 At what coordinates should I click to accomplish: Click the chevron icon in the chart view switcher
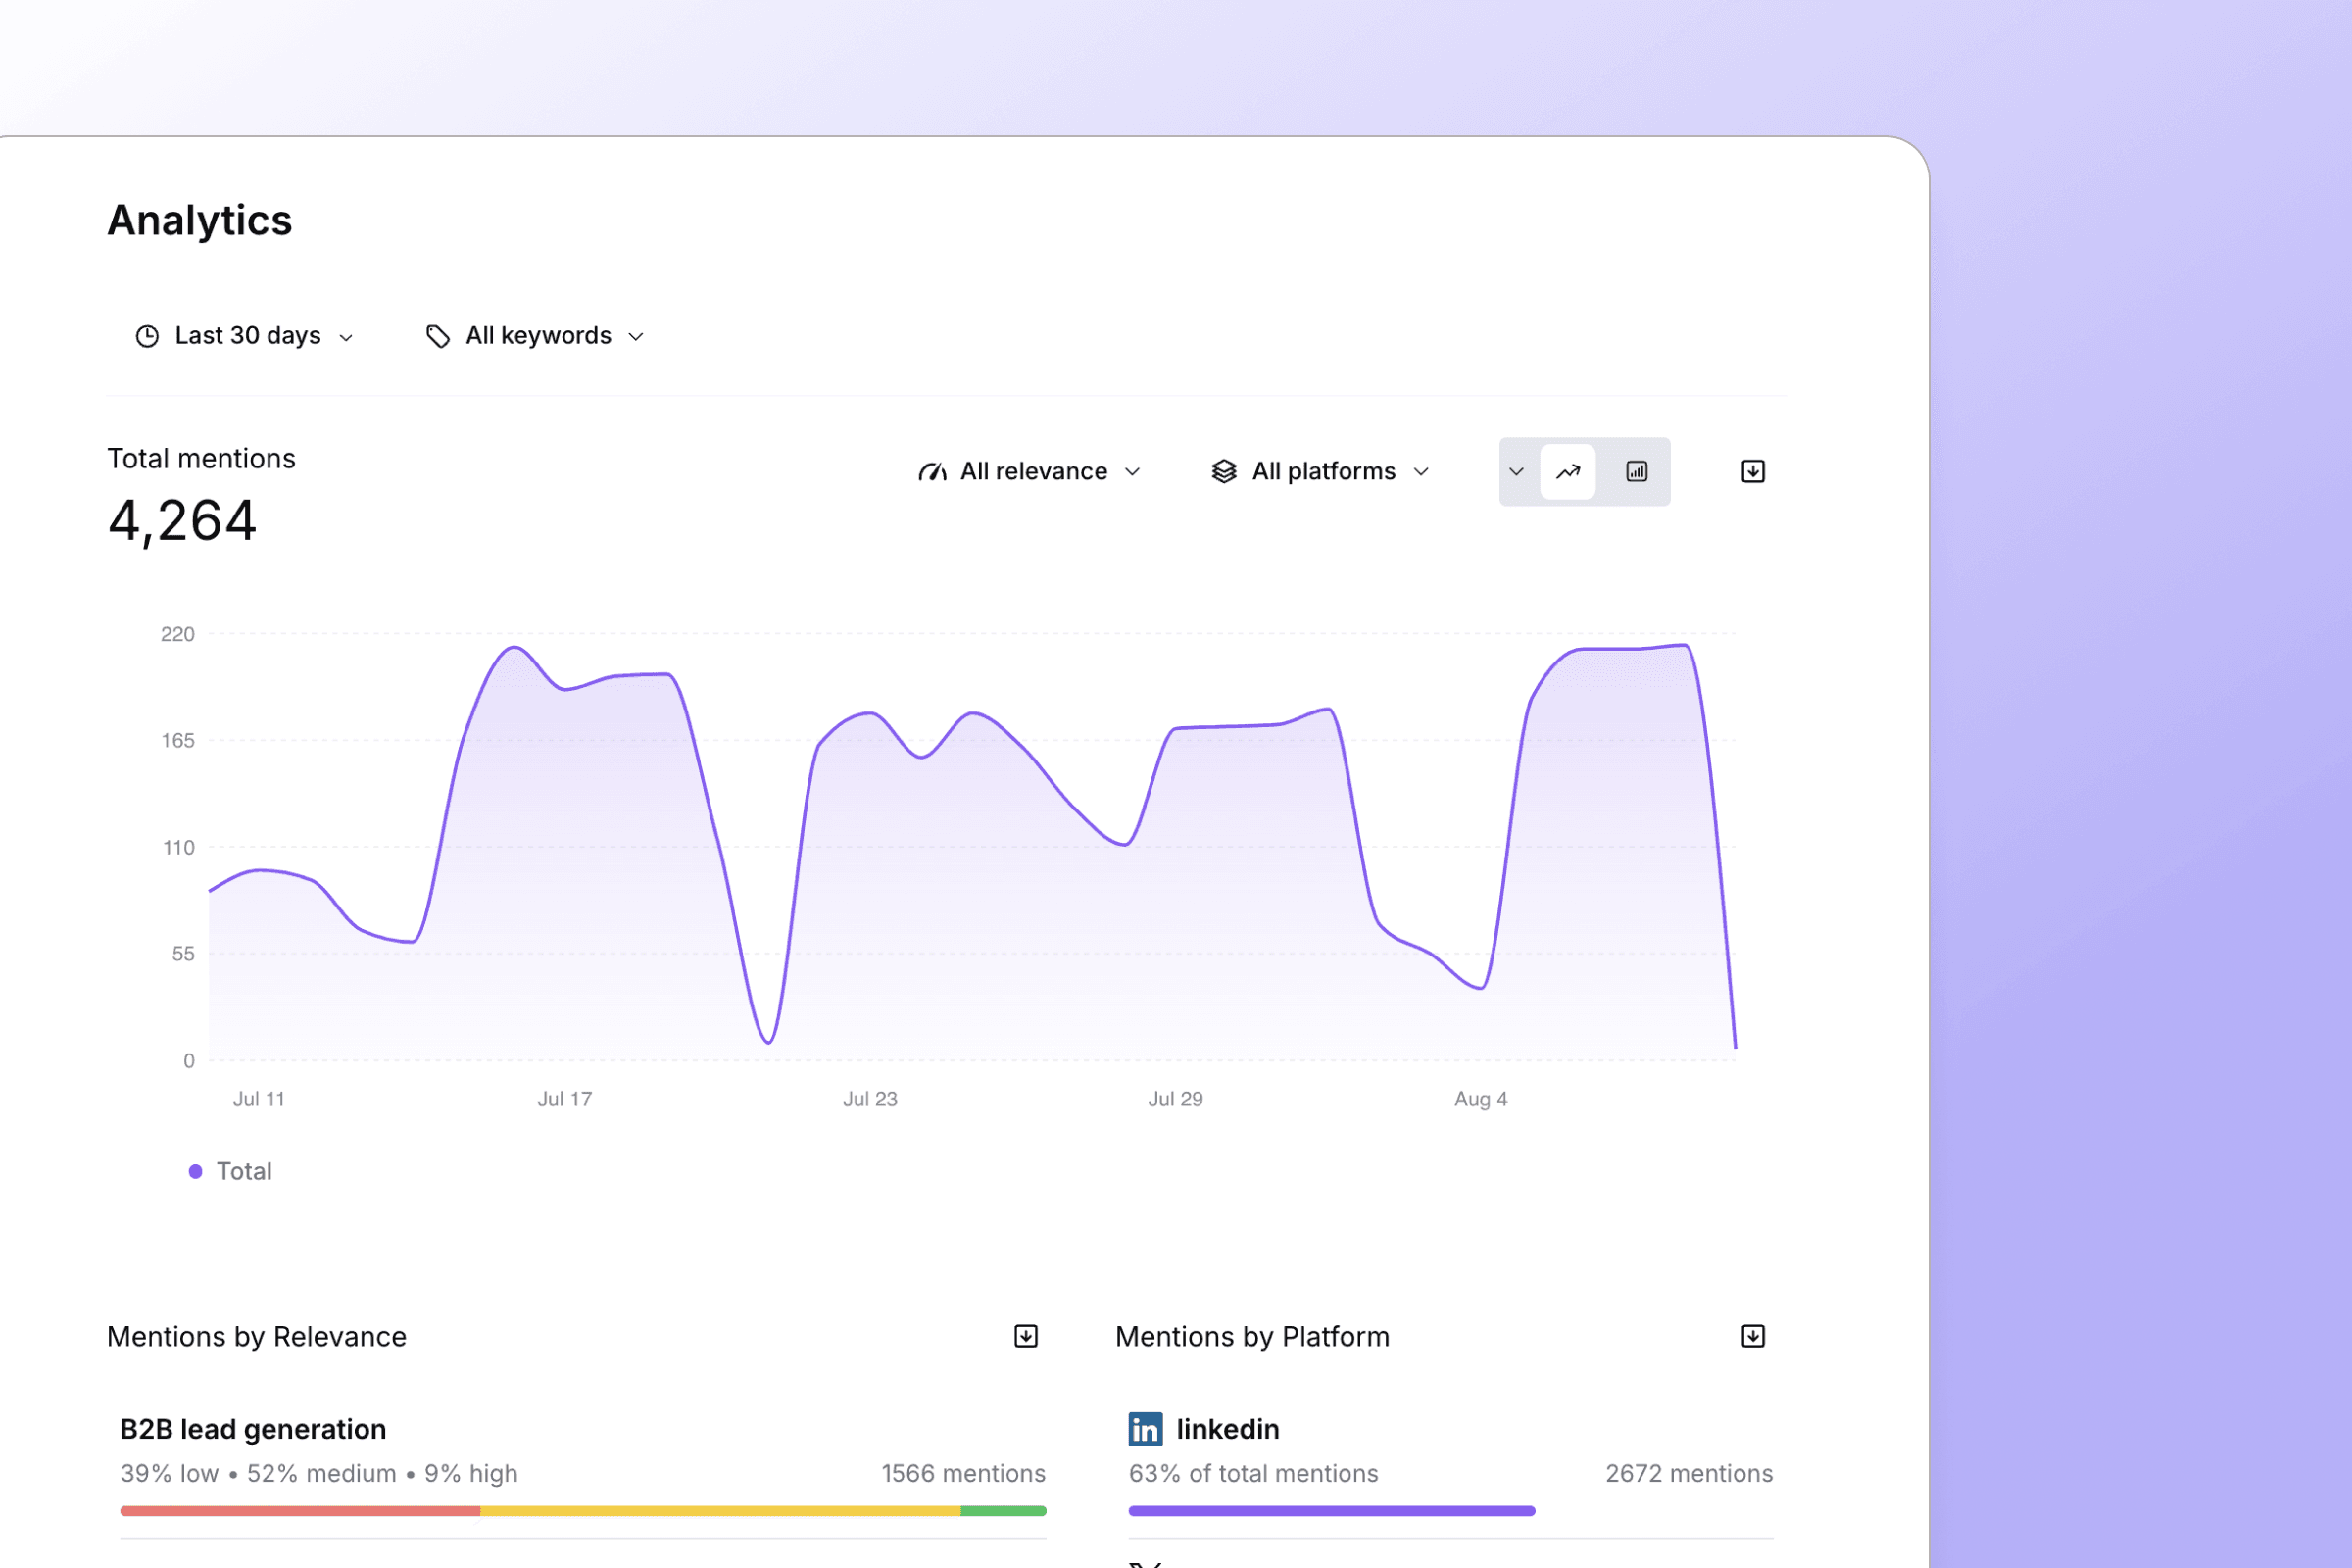[x=1517, y=471]
